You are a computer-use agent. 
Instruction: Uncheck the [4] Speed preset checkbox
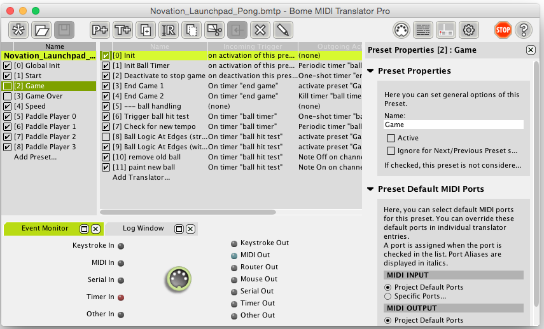pyautogui.click(x=7, y=106)
